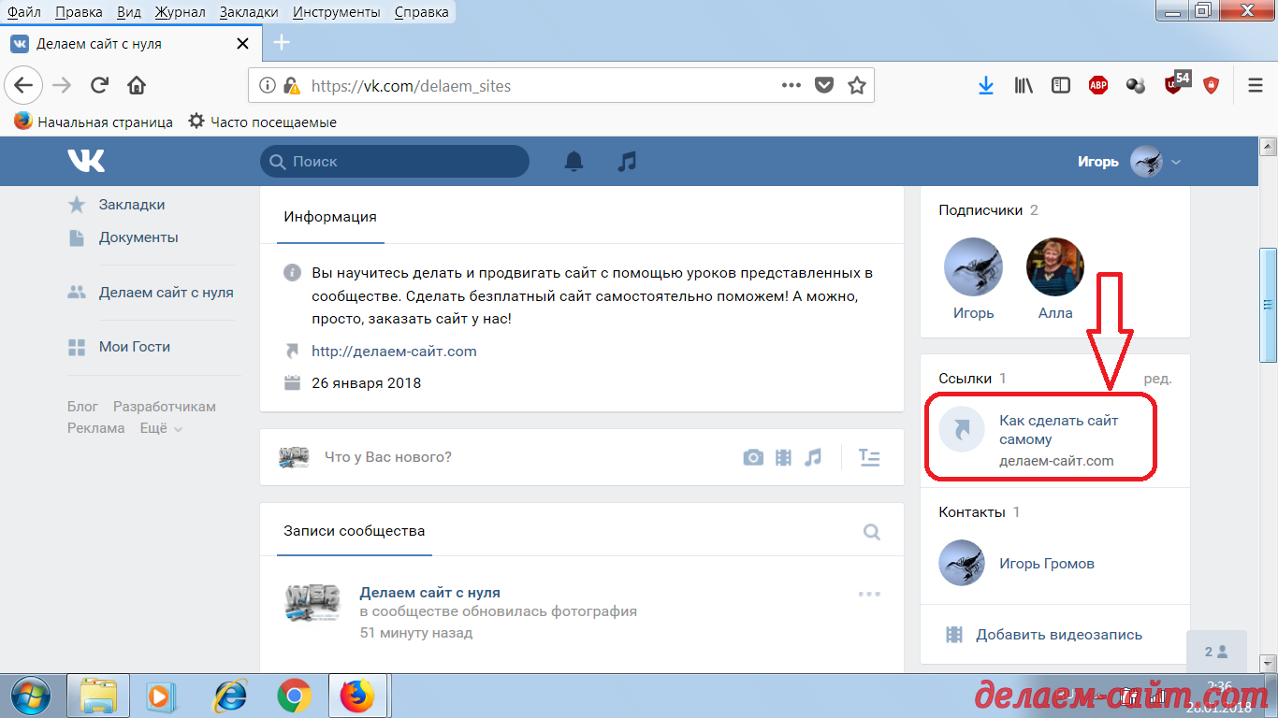This screenshot has height=718, width=1278.
Task: Attach a video with the film icon
Action: [783, 457]
